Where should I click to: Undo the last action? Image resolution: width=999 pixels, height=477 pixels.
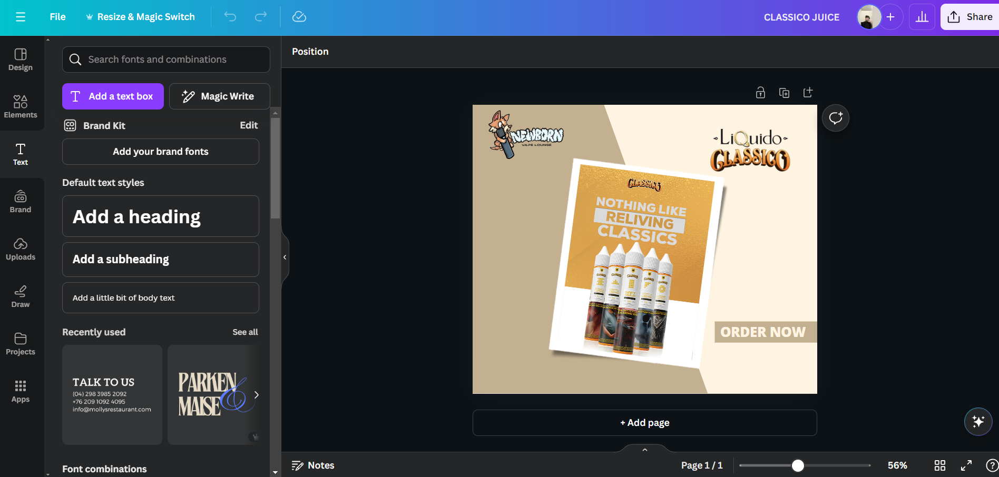coord(230,17)
